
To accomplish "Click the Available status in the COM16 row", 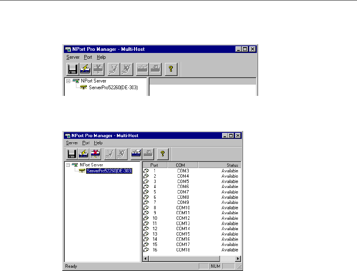I will pos(230,239).
